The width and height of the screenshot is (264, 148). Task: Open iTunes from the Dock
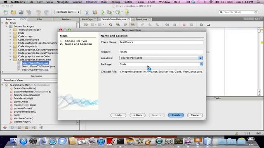click(x=101, y=141)
